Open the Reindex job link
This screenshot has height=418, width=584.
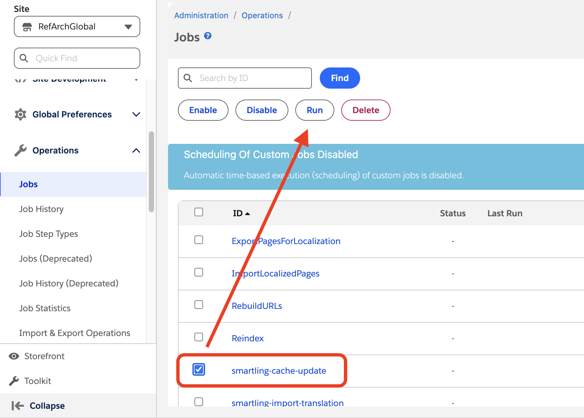point(248,338)
